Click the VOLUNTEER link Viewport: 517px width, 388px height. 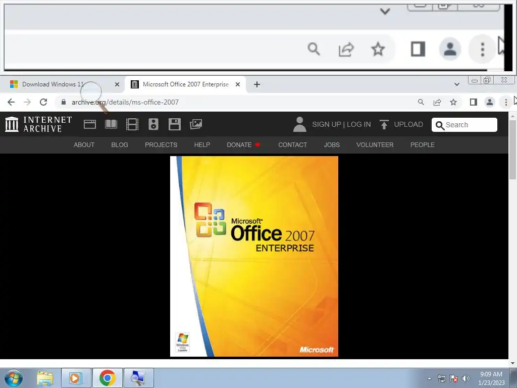pyautogui.click(x=375, y=145)
